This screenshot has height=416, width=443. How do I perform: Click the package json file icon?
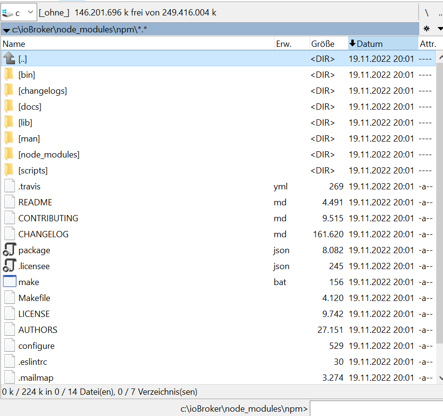click(x=10, y=250)
